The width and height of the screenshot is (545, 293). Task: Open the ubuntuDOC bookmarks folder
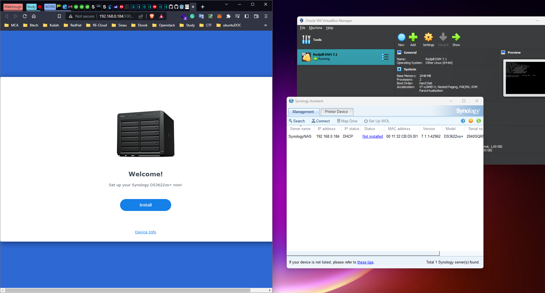coord(229,25)
